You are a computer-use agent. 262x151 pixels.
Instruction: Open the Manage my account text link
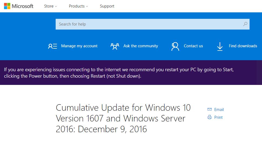(x=79, y=46)
